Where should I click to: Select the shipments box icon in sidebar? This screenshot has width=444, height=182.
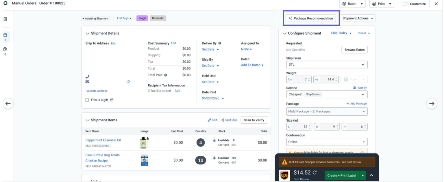coord(5,35)
